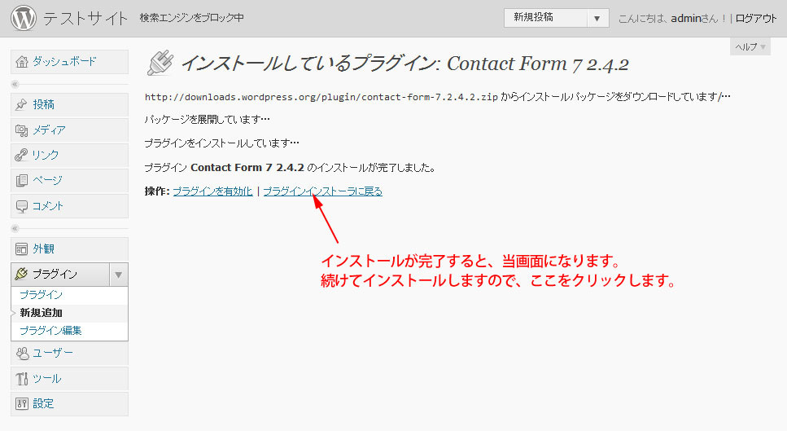Select プラグイン submenu item
787x431 pixels.
42,295
